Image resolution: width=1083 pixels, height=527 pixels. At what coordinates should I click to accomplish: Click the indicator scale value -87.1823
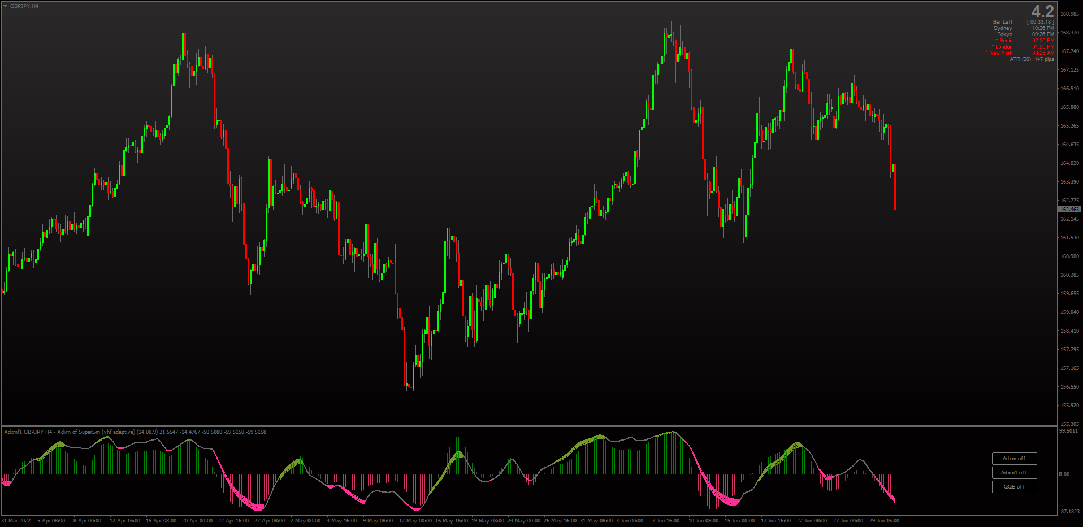[1069, 512]
